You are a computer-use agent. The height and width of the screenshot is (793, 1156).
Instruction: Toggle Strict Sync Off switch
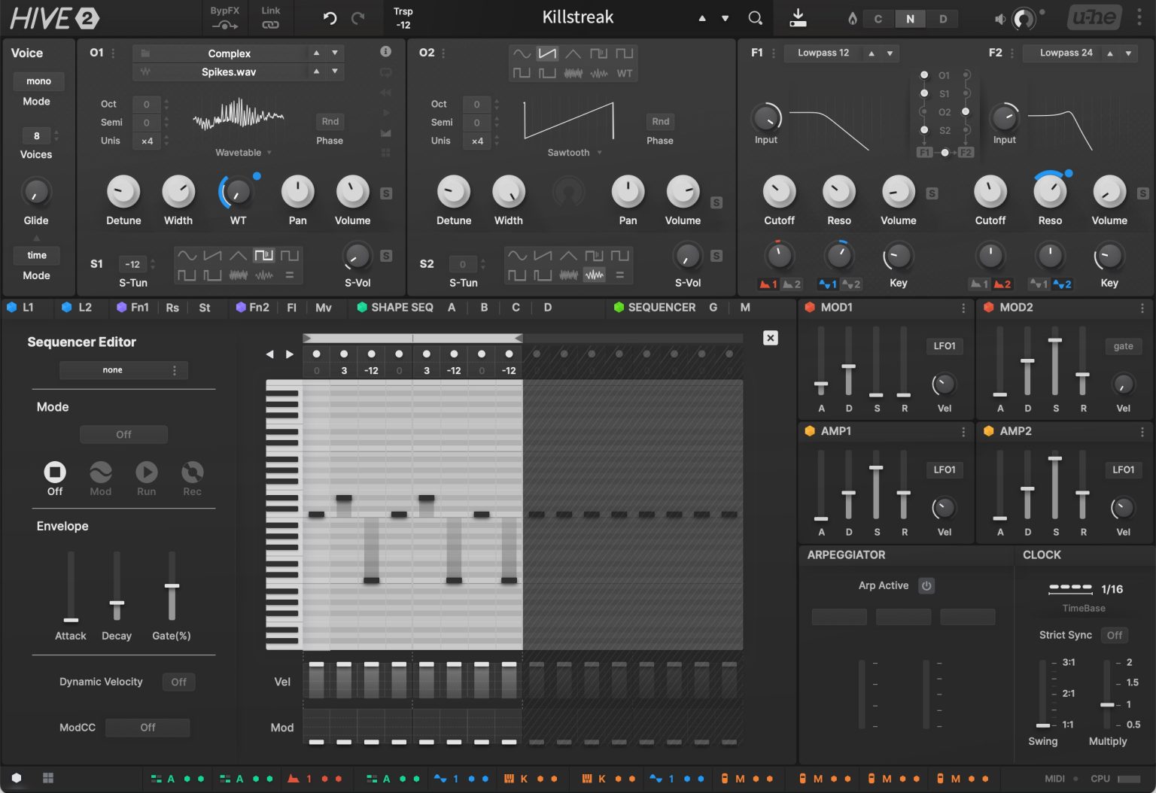coord(1114,635)
